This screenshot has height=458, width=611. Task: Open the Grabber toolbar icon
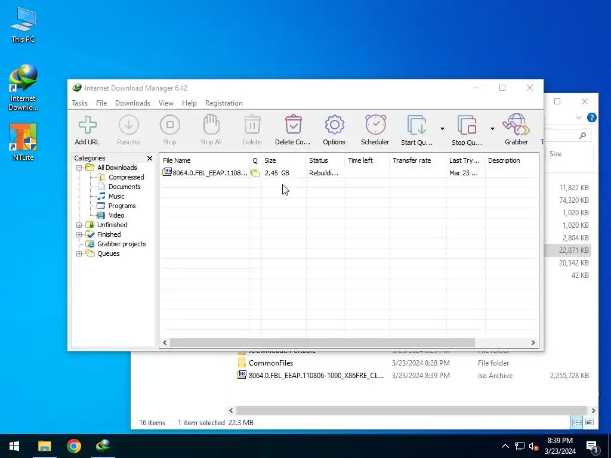(x=516, y=125)
